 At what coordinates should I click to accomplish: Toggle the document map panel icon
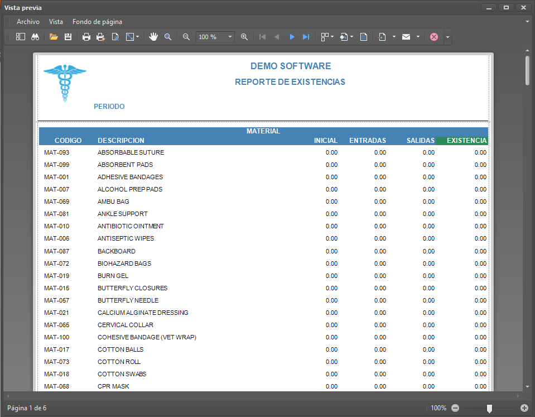(21, 37)
